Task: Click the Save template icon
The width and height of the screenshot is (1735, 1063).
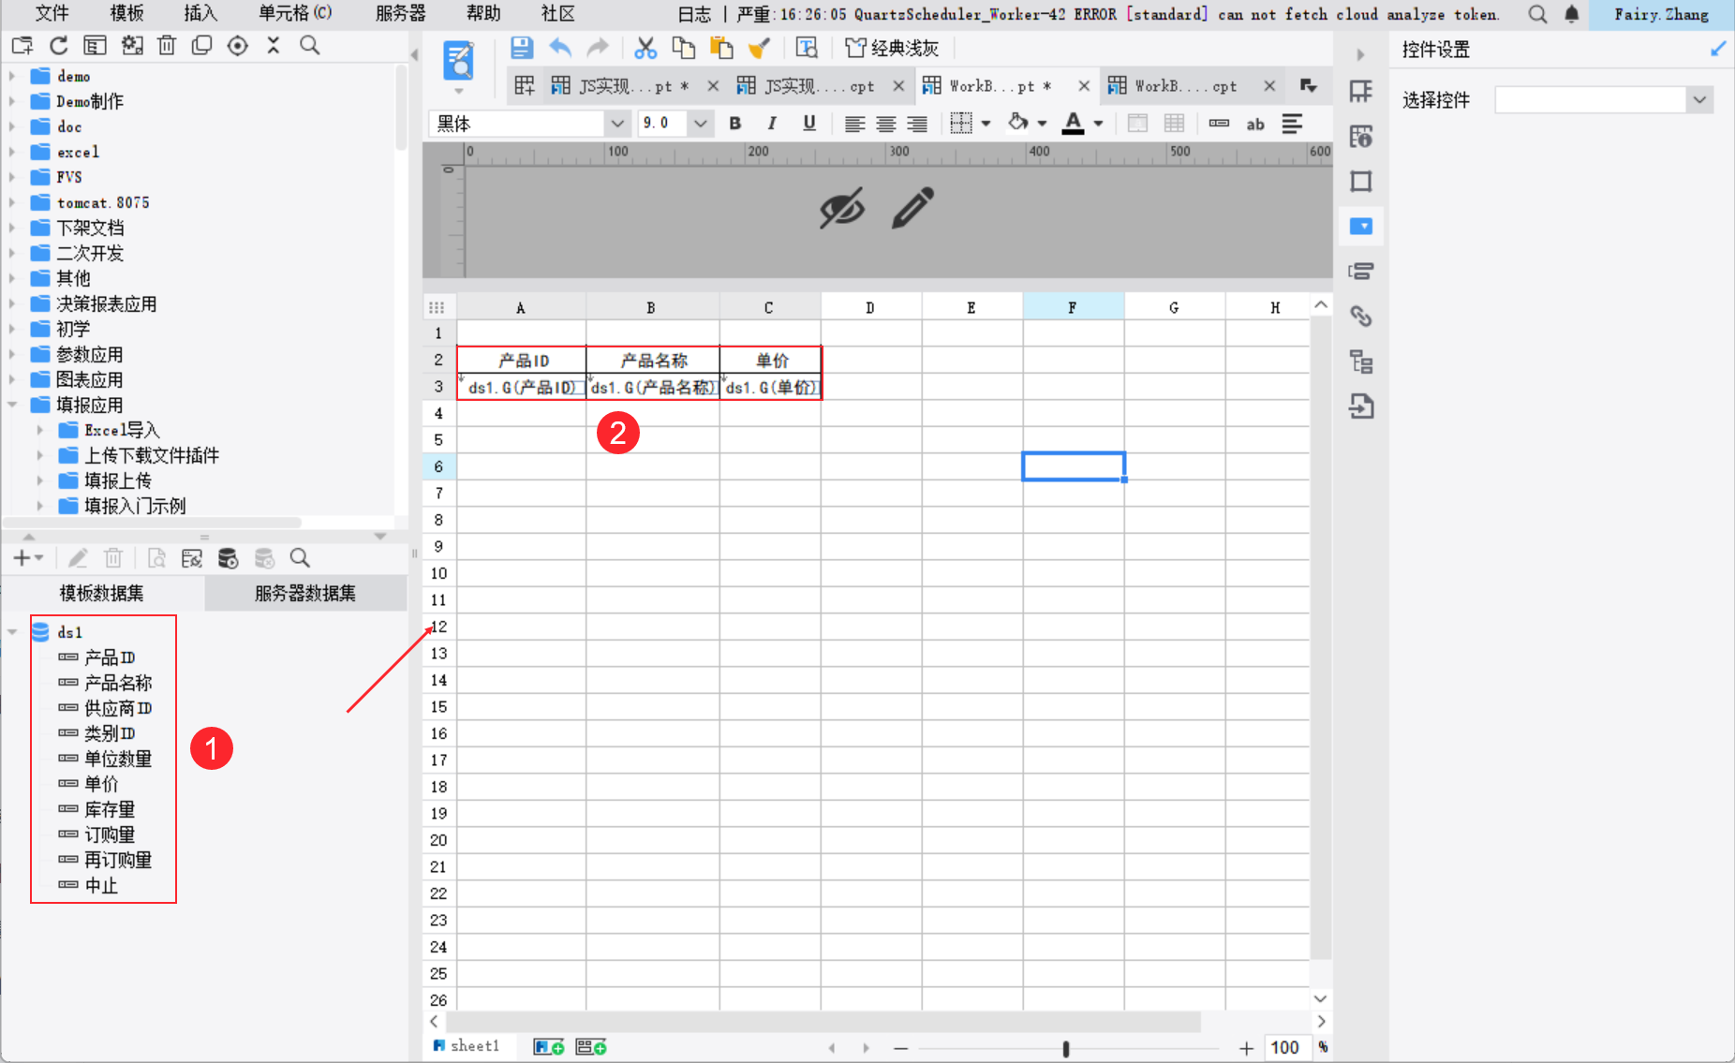Action: 522,48
